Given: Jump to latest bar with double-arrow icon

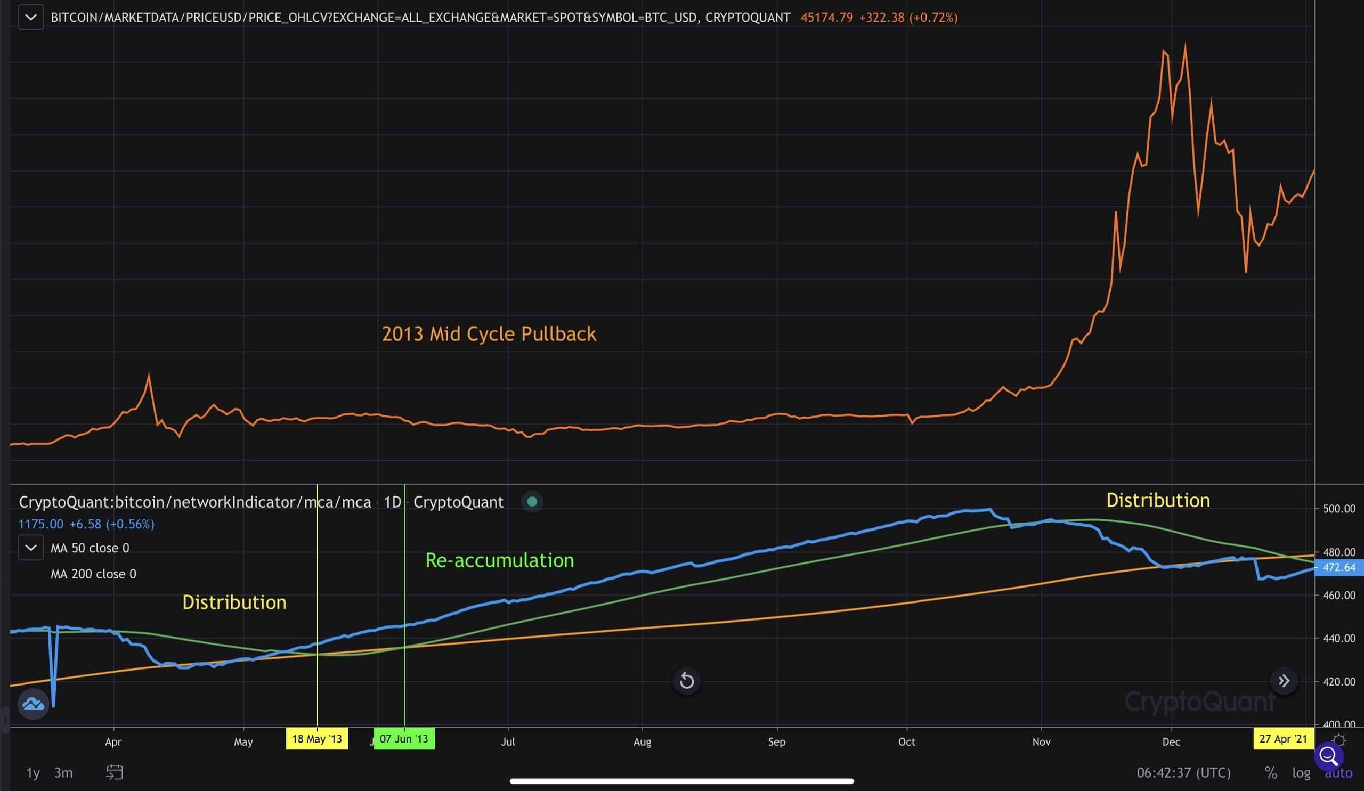Looking at the screenshot, I should coord(1284,680).
